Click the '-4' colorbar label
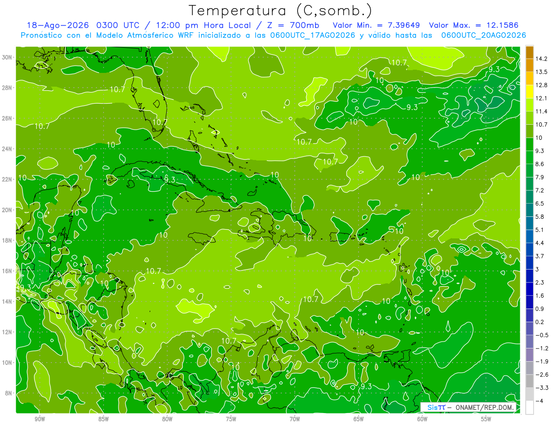This screenshot has width=551, height=425. [x=539, y=401]
